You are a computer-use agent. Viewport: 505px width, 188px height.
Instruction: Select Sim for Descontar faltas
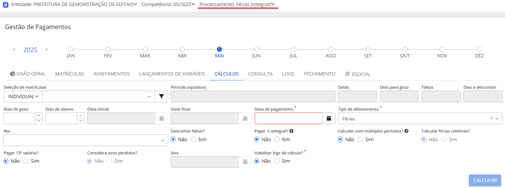coord(193,139)
